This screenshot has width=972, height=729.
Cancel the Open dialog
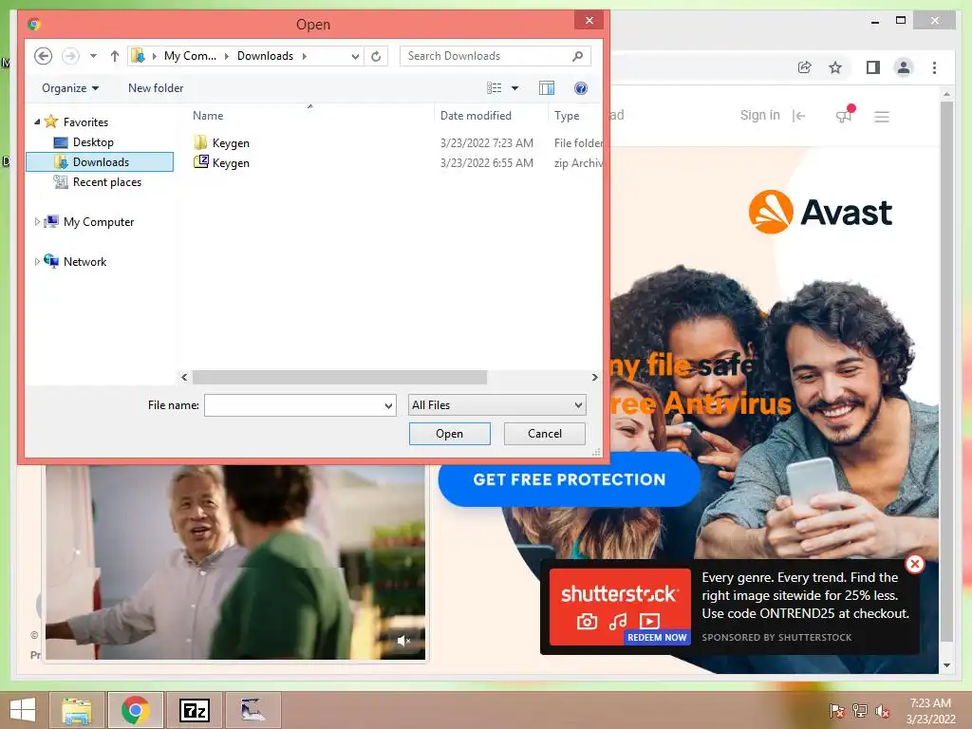coord(544,433)
